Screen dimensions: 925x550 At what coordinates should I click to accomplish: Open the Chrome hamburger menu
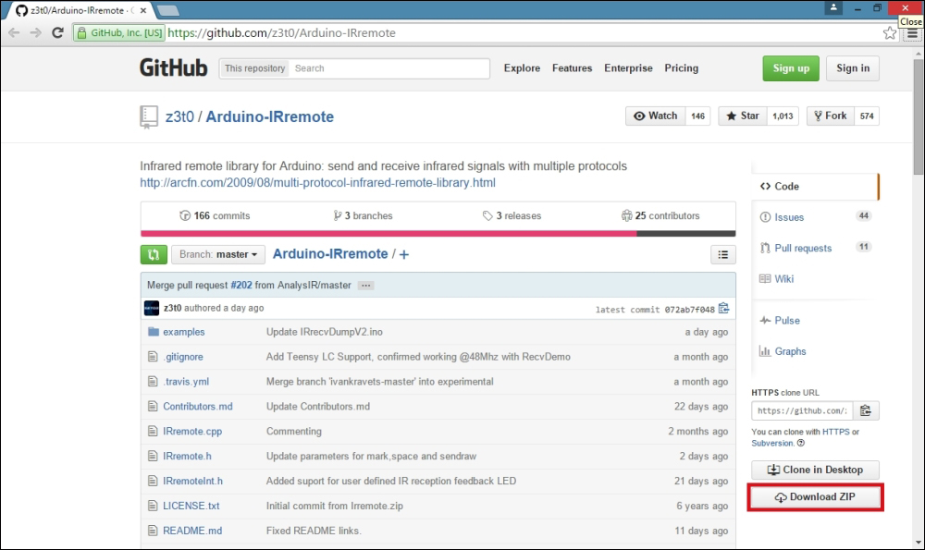(912, 33)
